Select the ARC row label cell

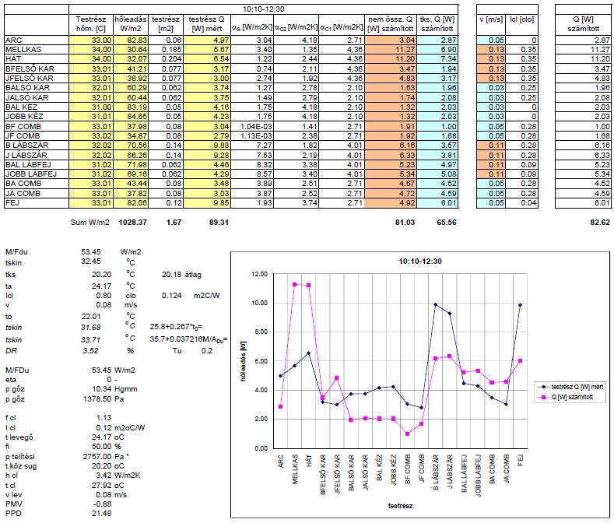point(37,40)
